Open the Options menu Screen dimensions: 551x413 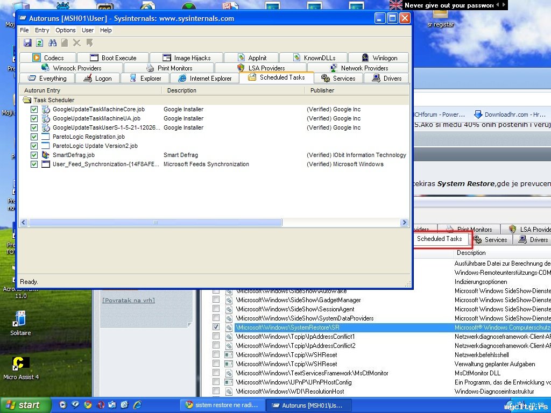click(65, 30)
